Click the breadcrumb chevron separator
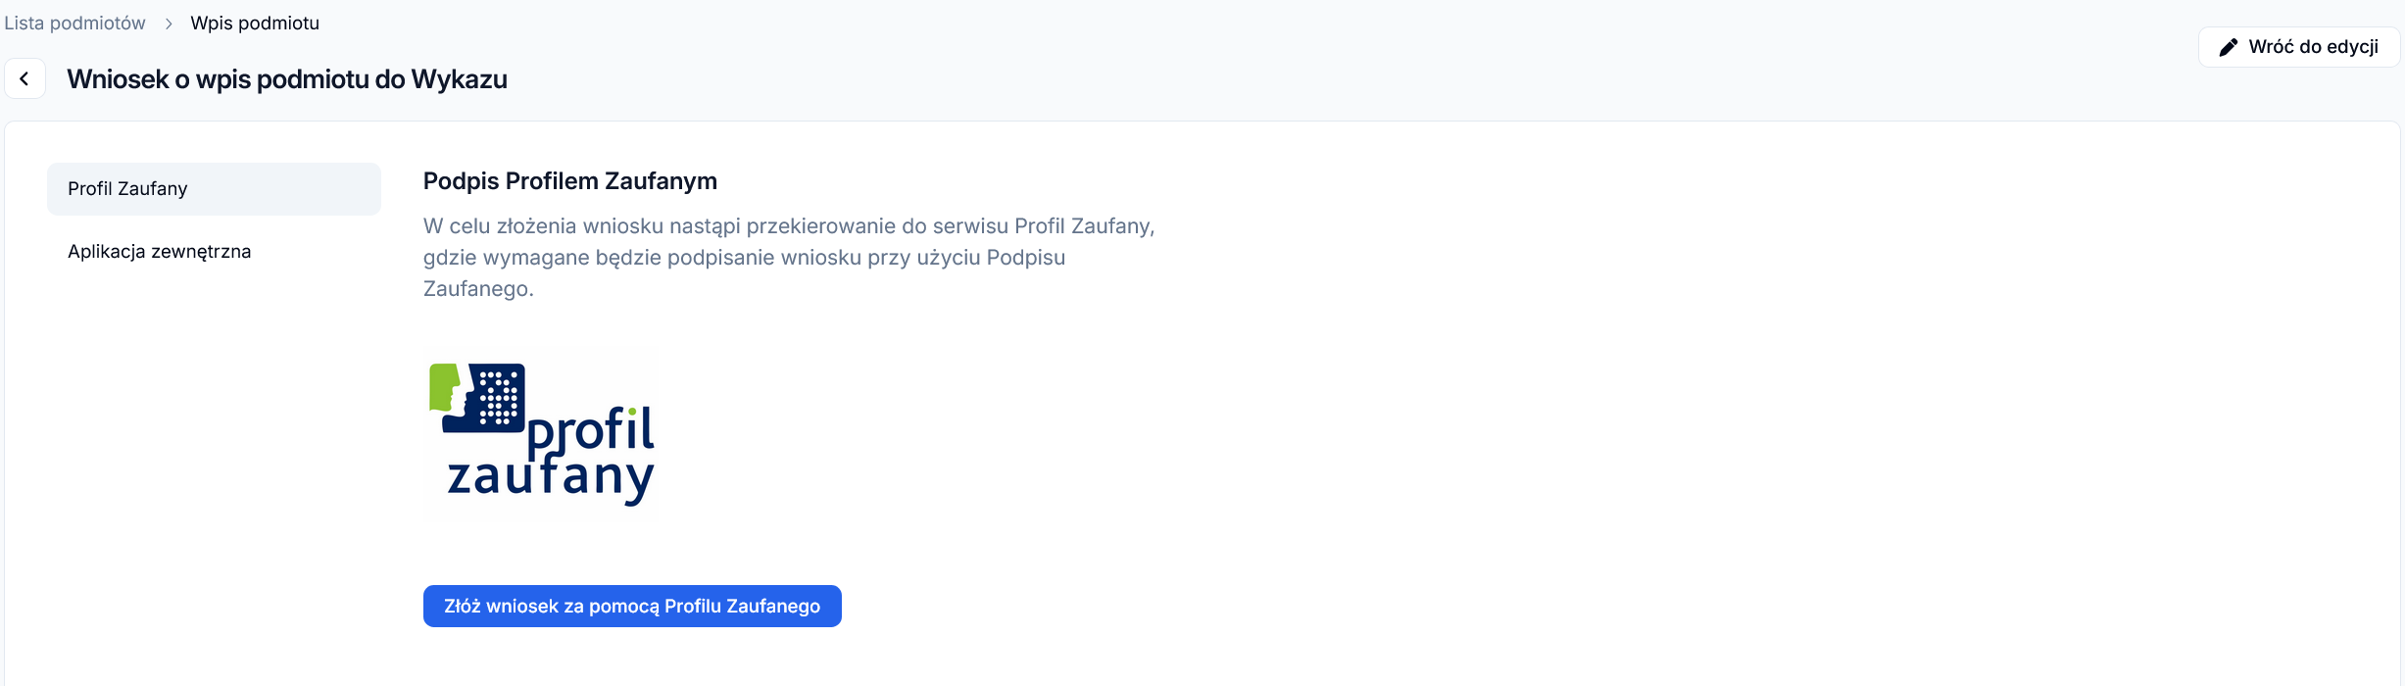 (x=169, y=24)
